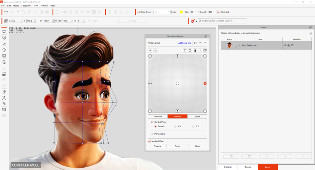
Task: Switch to the Transform tab
Action: click(158, 117)
